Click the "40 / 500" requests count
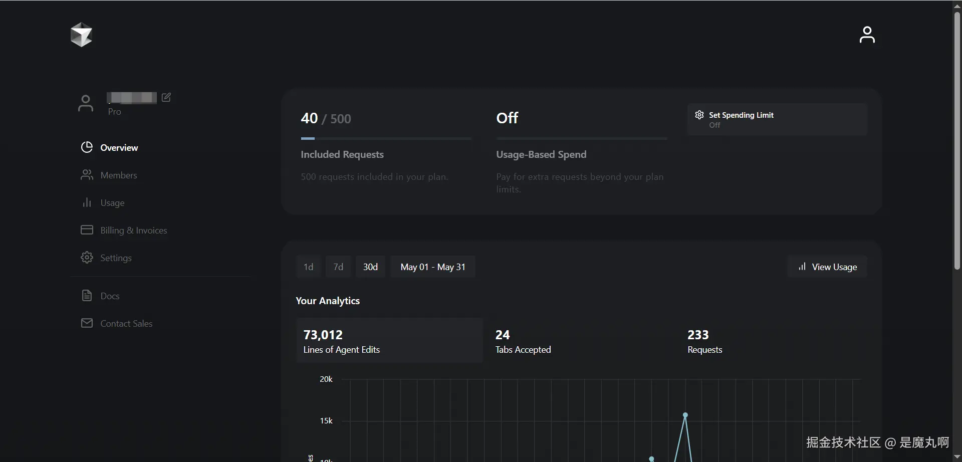The height and width of the screenshot is (462, 962). [x=326, y=118]
